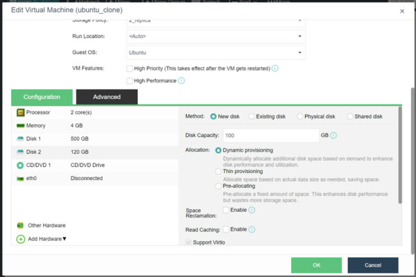Screen dimensions: 416x277
Task: Click the Disk 2 drive icon
Action: 20,152
